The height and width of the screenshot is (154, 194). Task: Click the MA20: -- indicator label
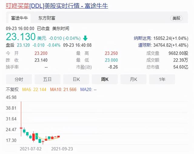click(x=88, y=89)
